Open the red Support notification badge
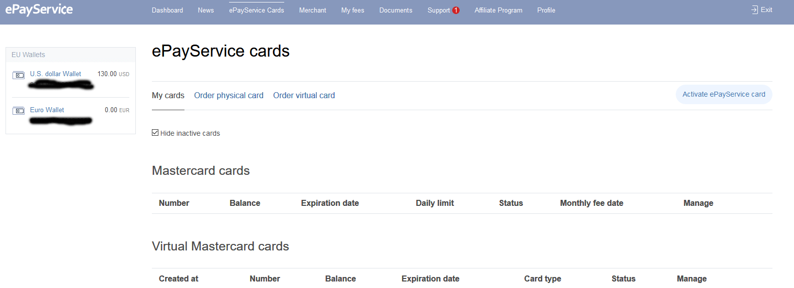The width and height of the screenshot is (794, 288). [456, 10]
